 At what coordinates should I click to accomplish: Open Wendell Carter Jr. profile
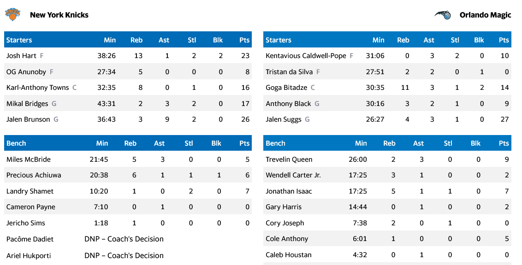tap(293, 175)
